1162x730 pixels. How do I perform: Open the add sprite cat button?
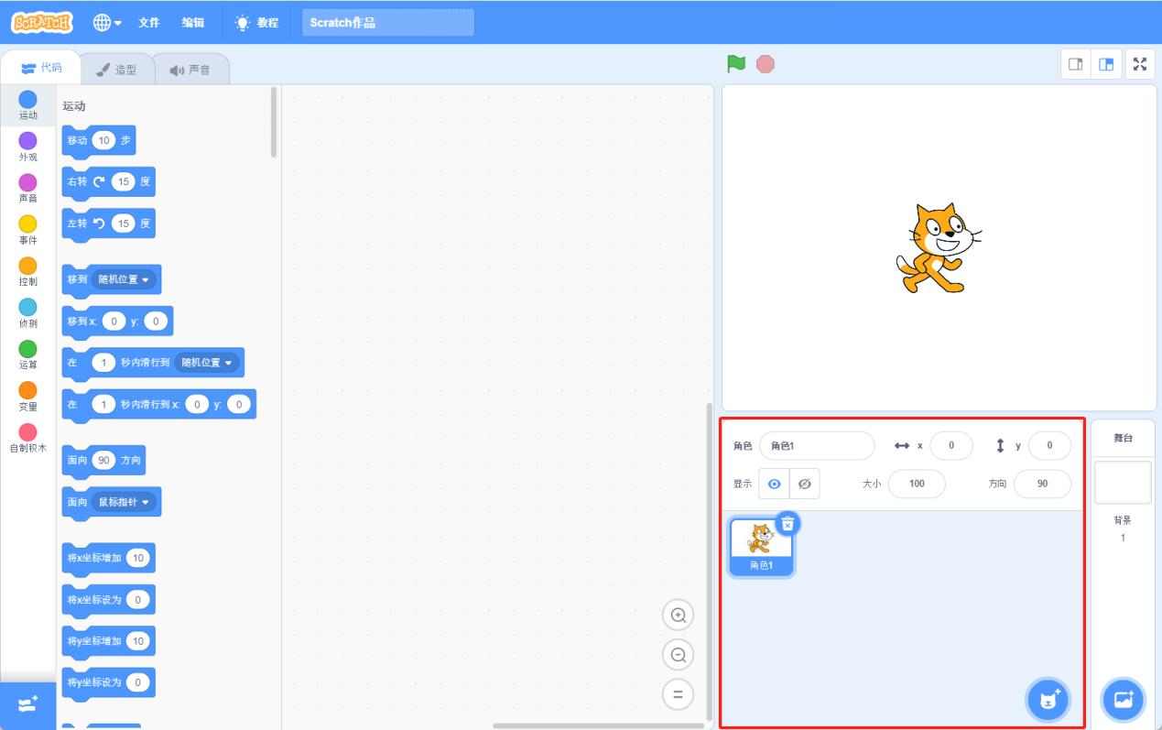pyautogui.click(x=1048, y=701)
